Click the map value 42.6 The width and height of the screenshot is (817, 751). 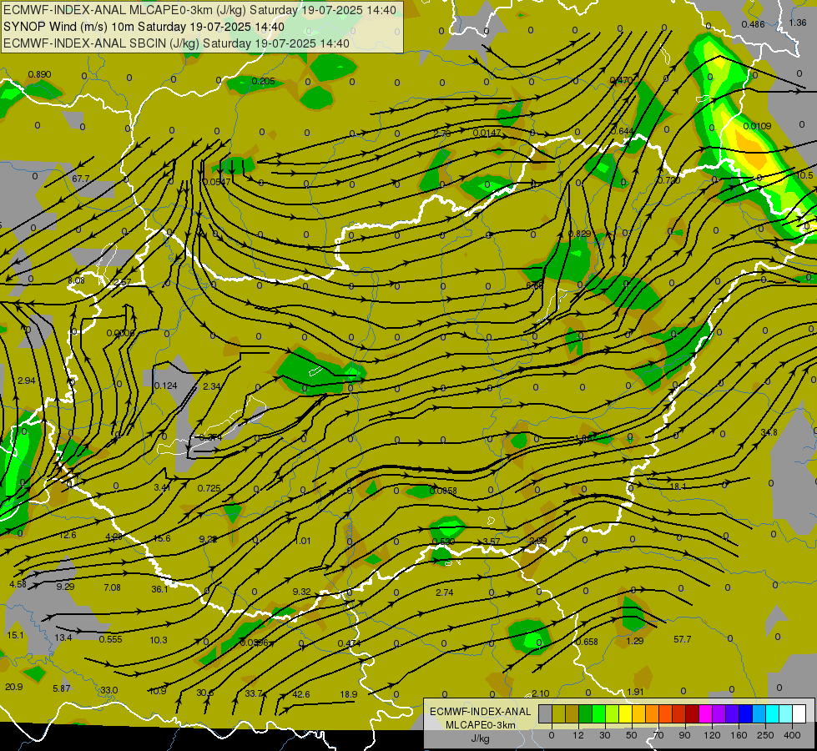(301, 694)
